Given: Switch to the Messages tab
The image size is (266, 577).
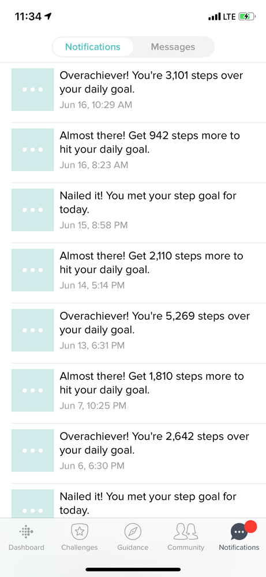Looking at the screenshot, I should (x=173, y=47).
